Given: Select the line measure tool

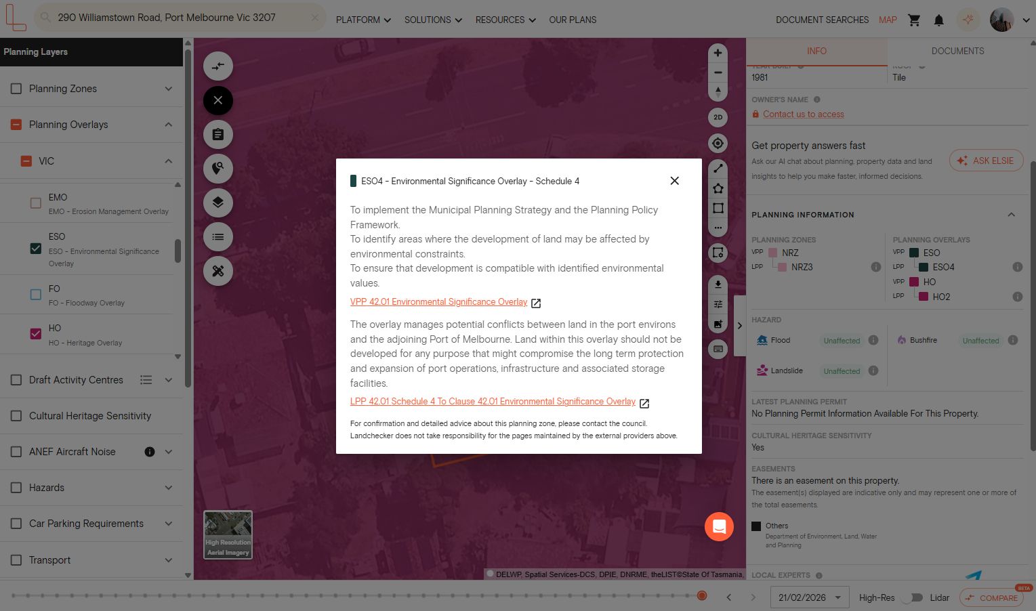Looking at the screenshot, I should [x=718, y=168].
